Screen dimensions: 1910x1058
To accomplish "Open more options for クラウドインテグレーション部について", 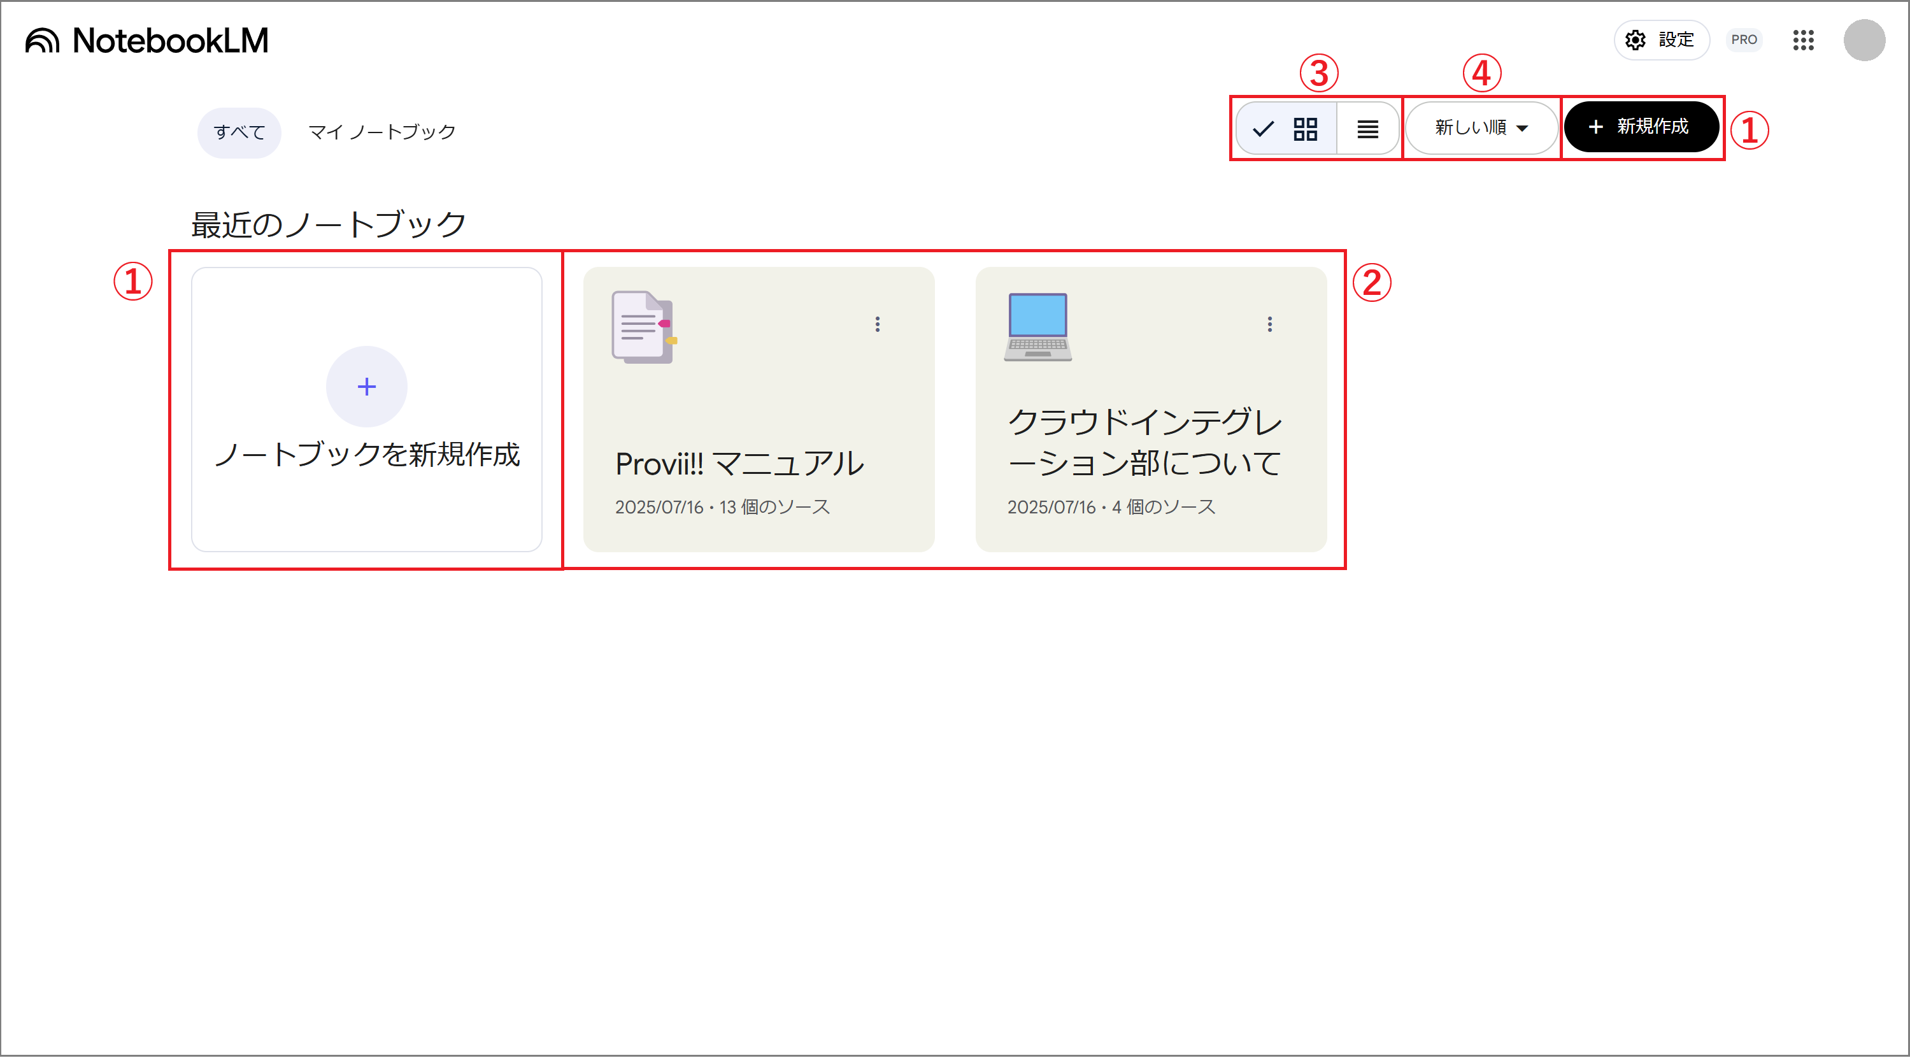I will (x=1269, y=324).
